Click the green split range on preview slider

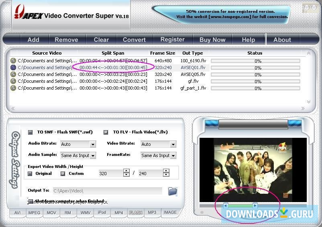point(240,205)
